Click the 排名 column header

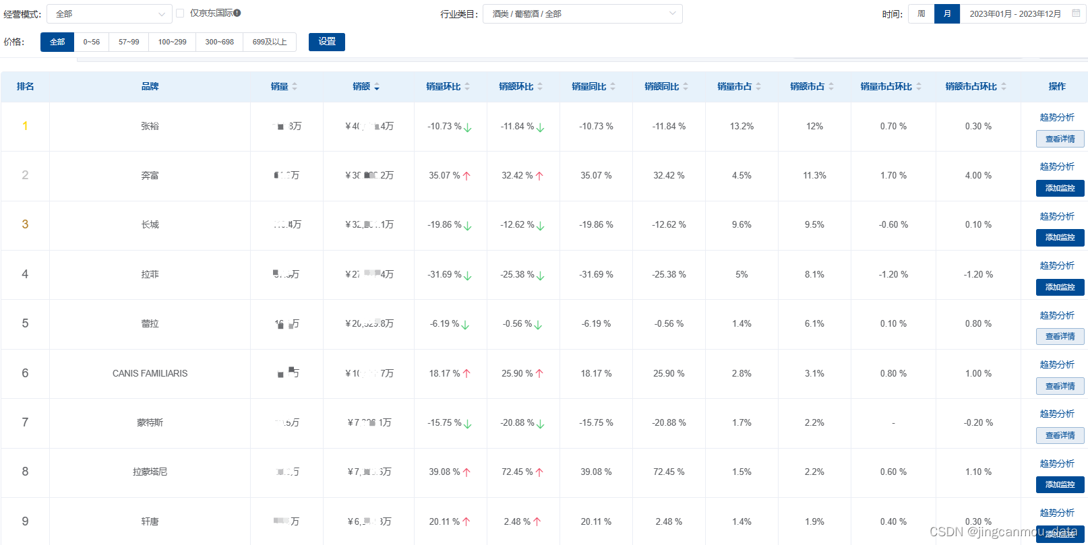(x=25, y=87)
